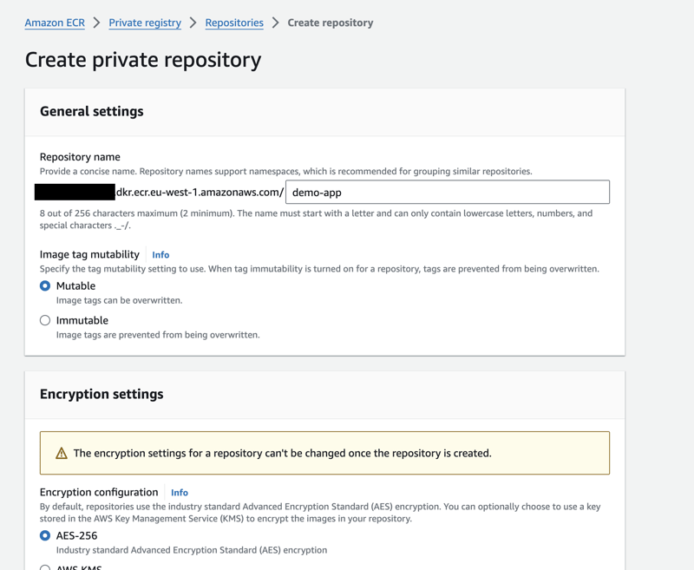Navigate to Repositories breadcrumb link
This screenshot has height=570, width=694.
[x=234, y=23]
